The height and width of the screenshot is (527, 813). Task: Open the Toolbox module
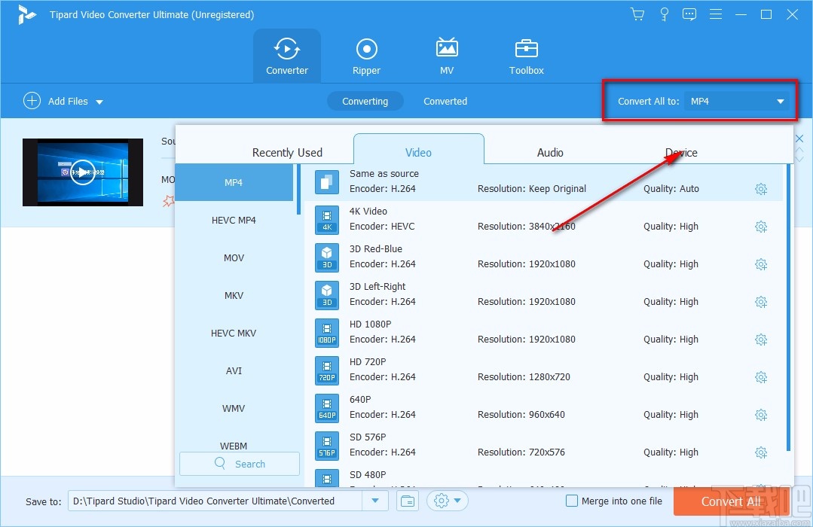(x=526, y=56)
